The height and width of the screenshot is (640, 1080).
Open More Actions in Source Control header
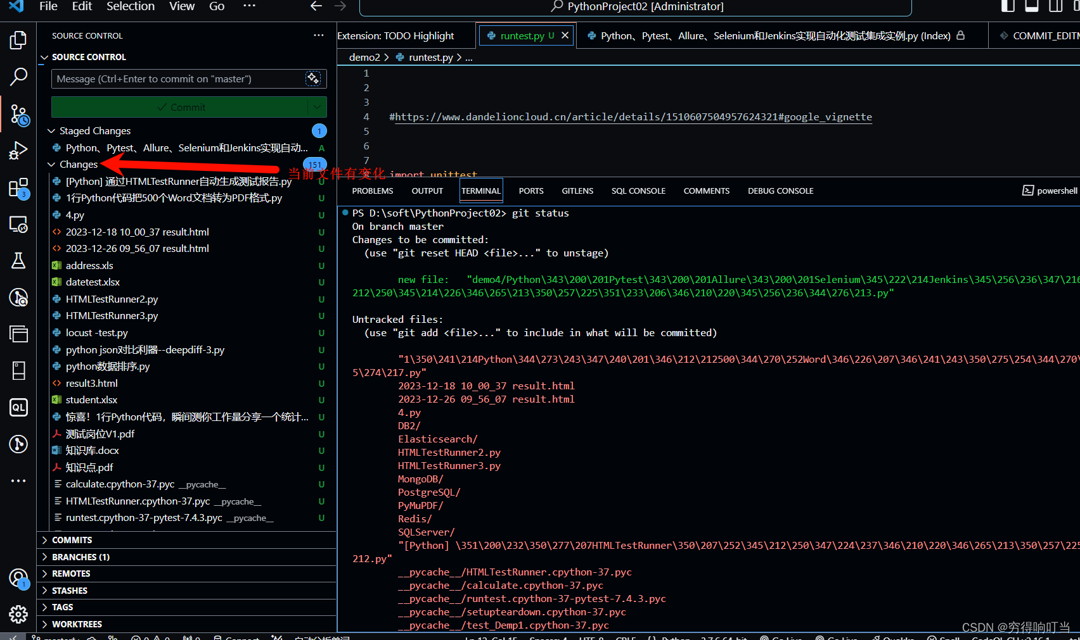(x=318, y=35)
